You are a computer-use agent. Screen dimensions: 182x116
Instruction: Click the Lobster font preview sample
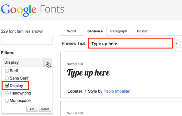tap(88, 73)
